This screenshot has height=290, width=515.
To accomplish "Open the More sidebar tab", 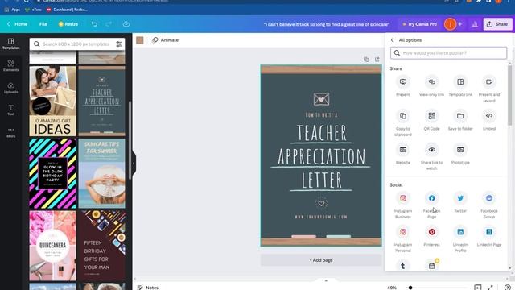I will click(x=10, y=132).
